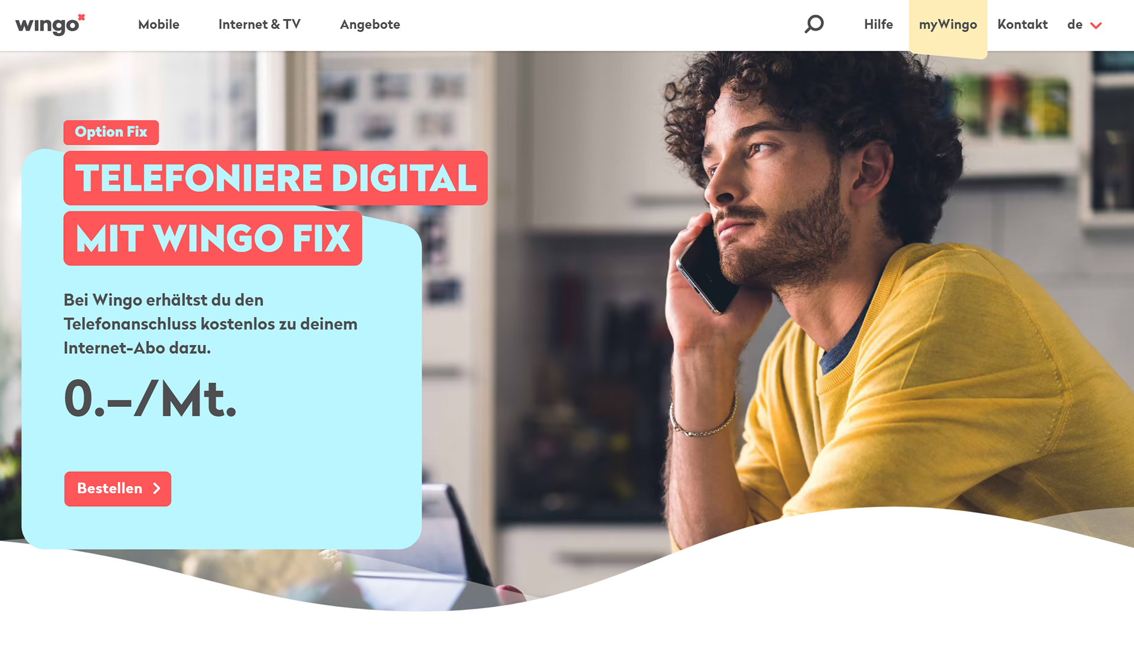
Task: Click the red asterisk on the wingo logo
Action: click(82, 17)
